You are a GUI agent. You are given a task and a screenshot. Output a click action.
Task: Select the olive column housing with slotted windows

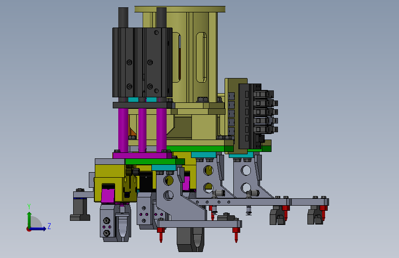click(x=195, y=57)
